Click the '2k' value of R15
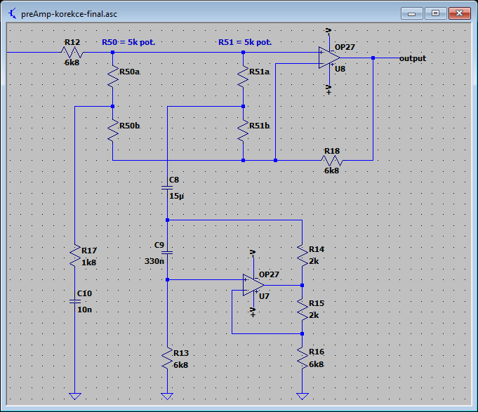 click(314, 315)
